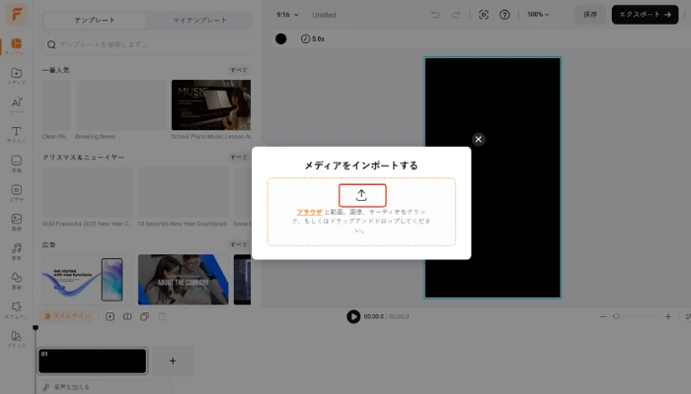Image resolution: width=691 pixels, height=394 pixels.
Task: Open the 字幕 subtitle sidebar panel
Action: click(x=17, y=164)
